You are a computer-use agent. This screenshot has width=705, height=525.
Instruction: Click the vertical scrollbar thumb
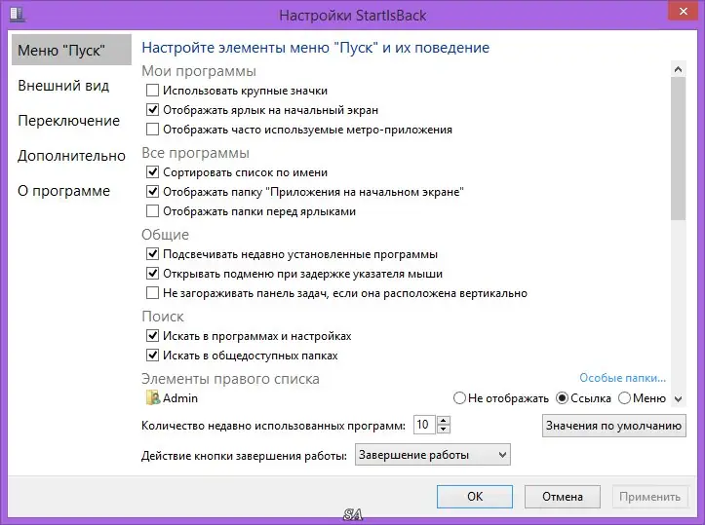pyautogui.click(x=678, y=149)
